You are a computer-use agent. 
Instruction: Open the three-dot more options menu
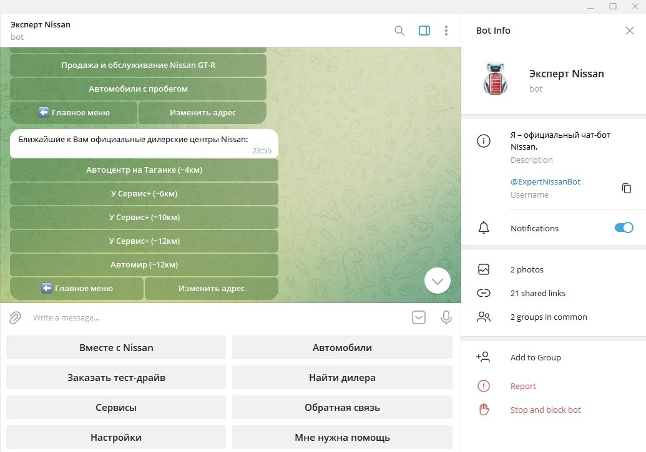tap(446, 31)
